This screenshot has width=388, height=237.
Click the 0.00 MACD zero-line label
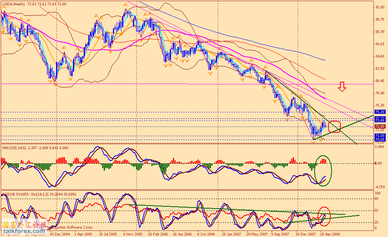378,163
